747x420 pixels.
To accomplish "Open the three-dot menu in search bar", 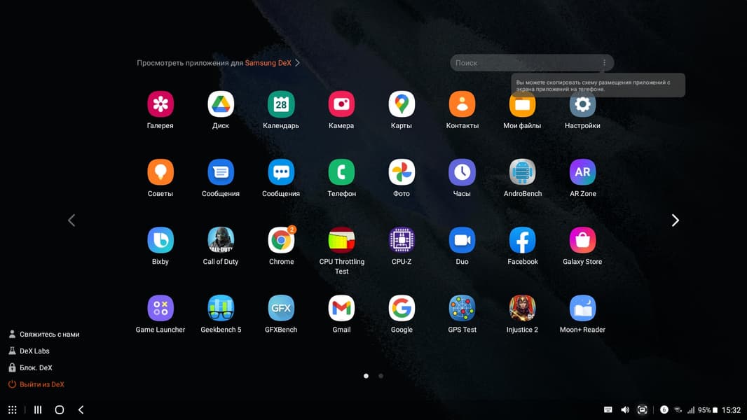I will (x=604, y=63).
